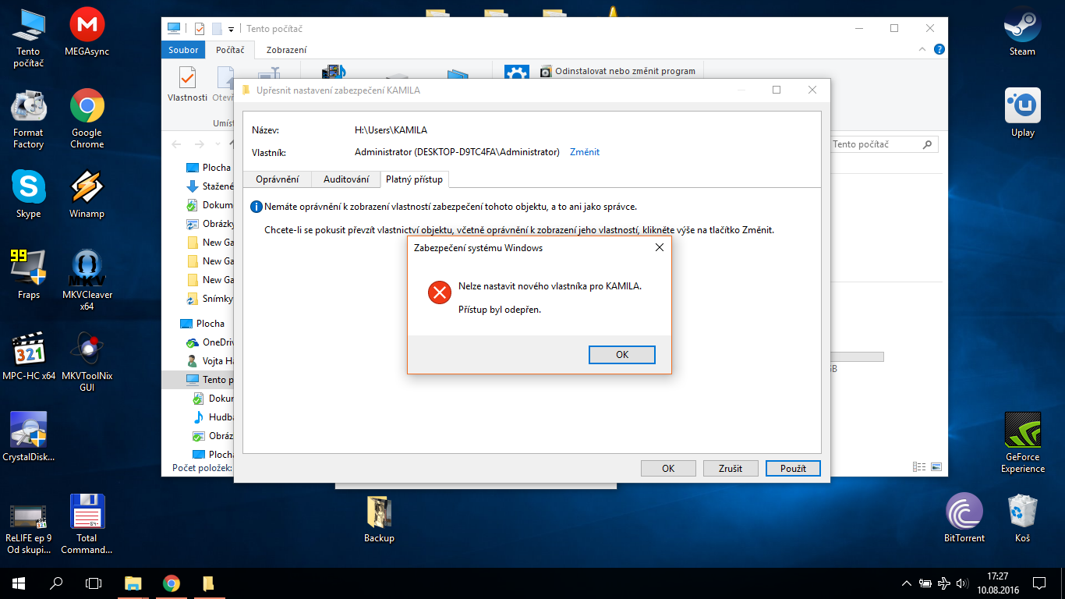Select the Počítač ribbon tab
Screen dimensions: 1065x599
pyautogui.click(x=231, y=50)
